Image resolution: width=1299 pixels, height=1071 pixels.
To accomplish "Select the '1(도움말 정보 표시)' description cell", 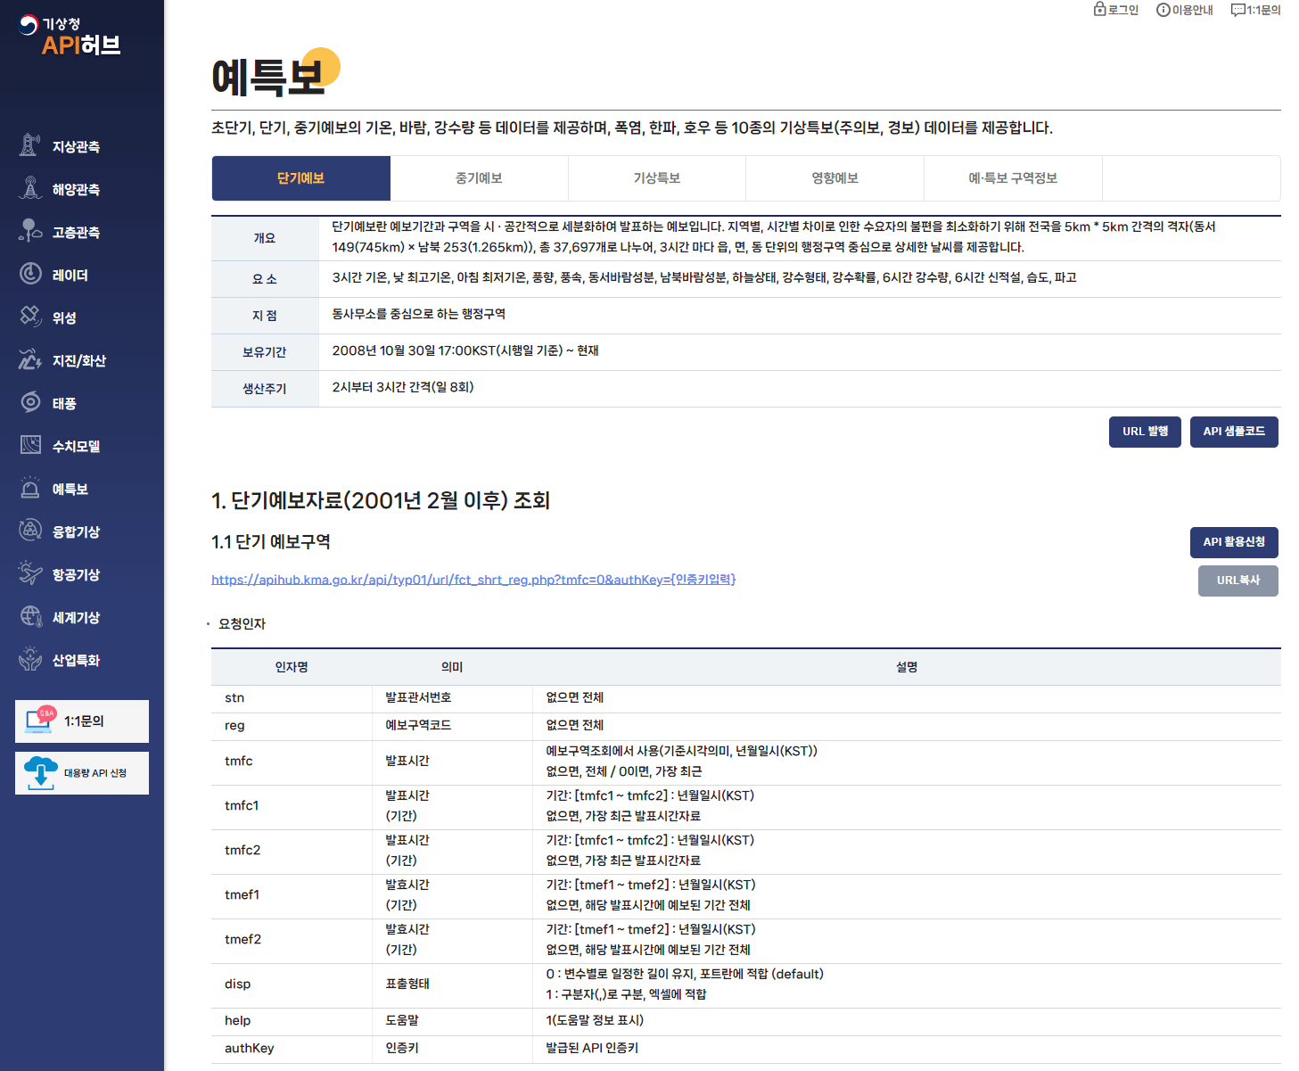I will coord(907,1021).
